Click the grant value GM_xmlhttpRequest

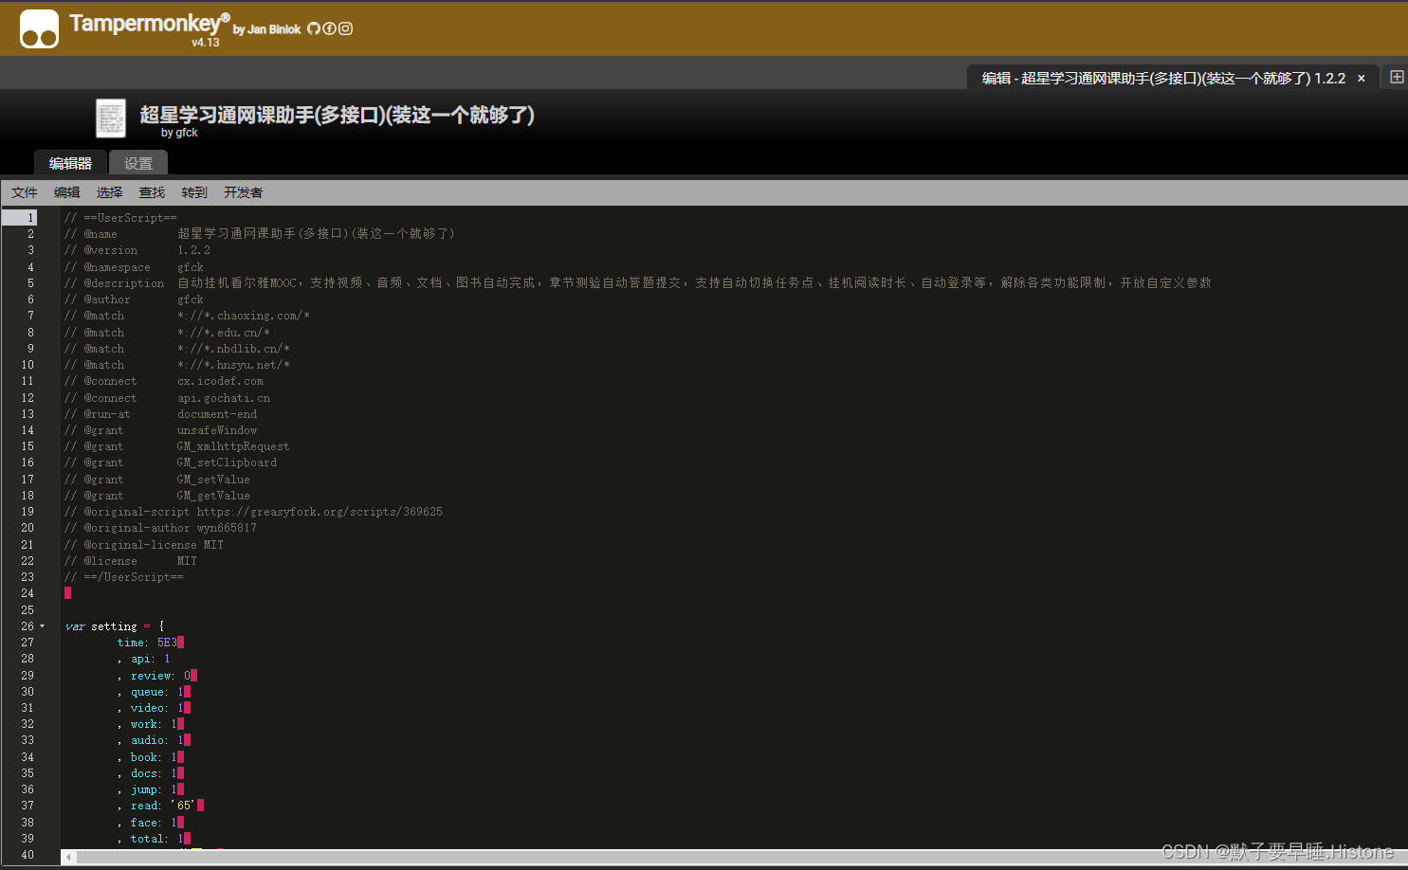click(233, 446)
